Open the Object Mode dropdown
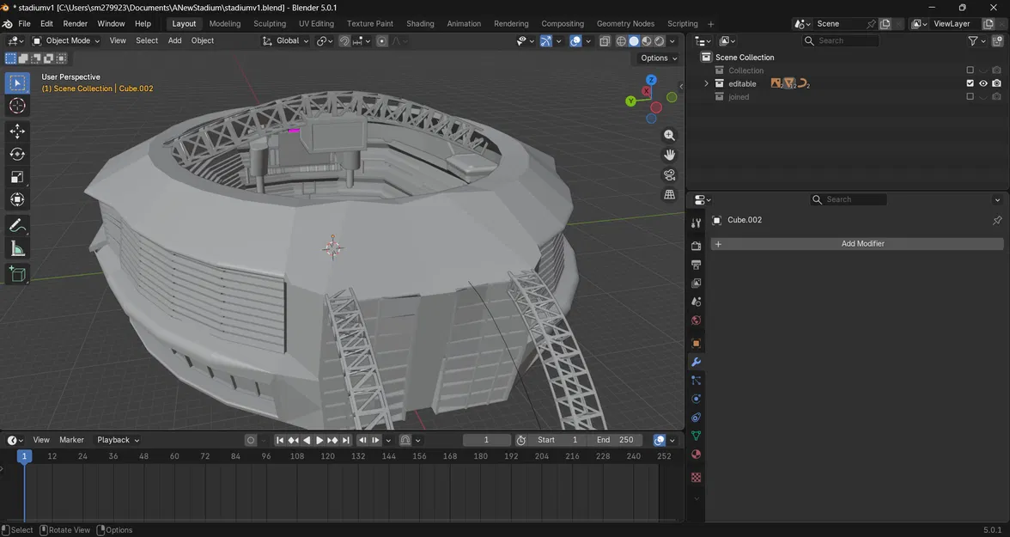This screenshot has width=1010, height=537. [x=66, y=40]
